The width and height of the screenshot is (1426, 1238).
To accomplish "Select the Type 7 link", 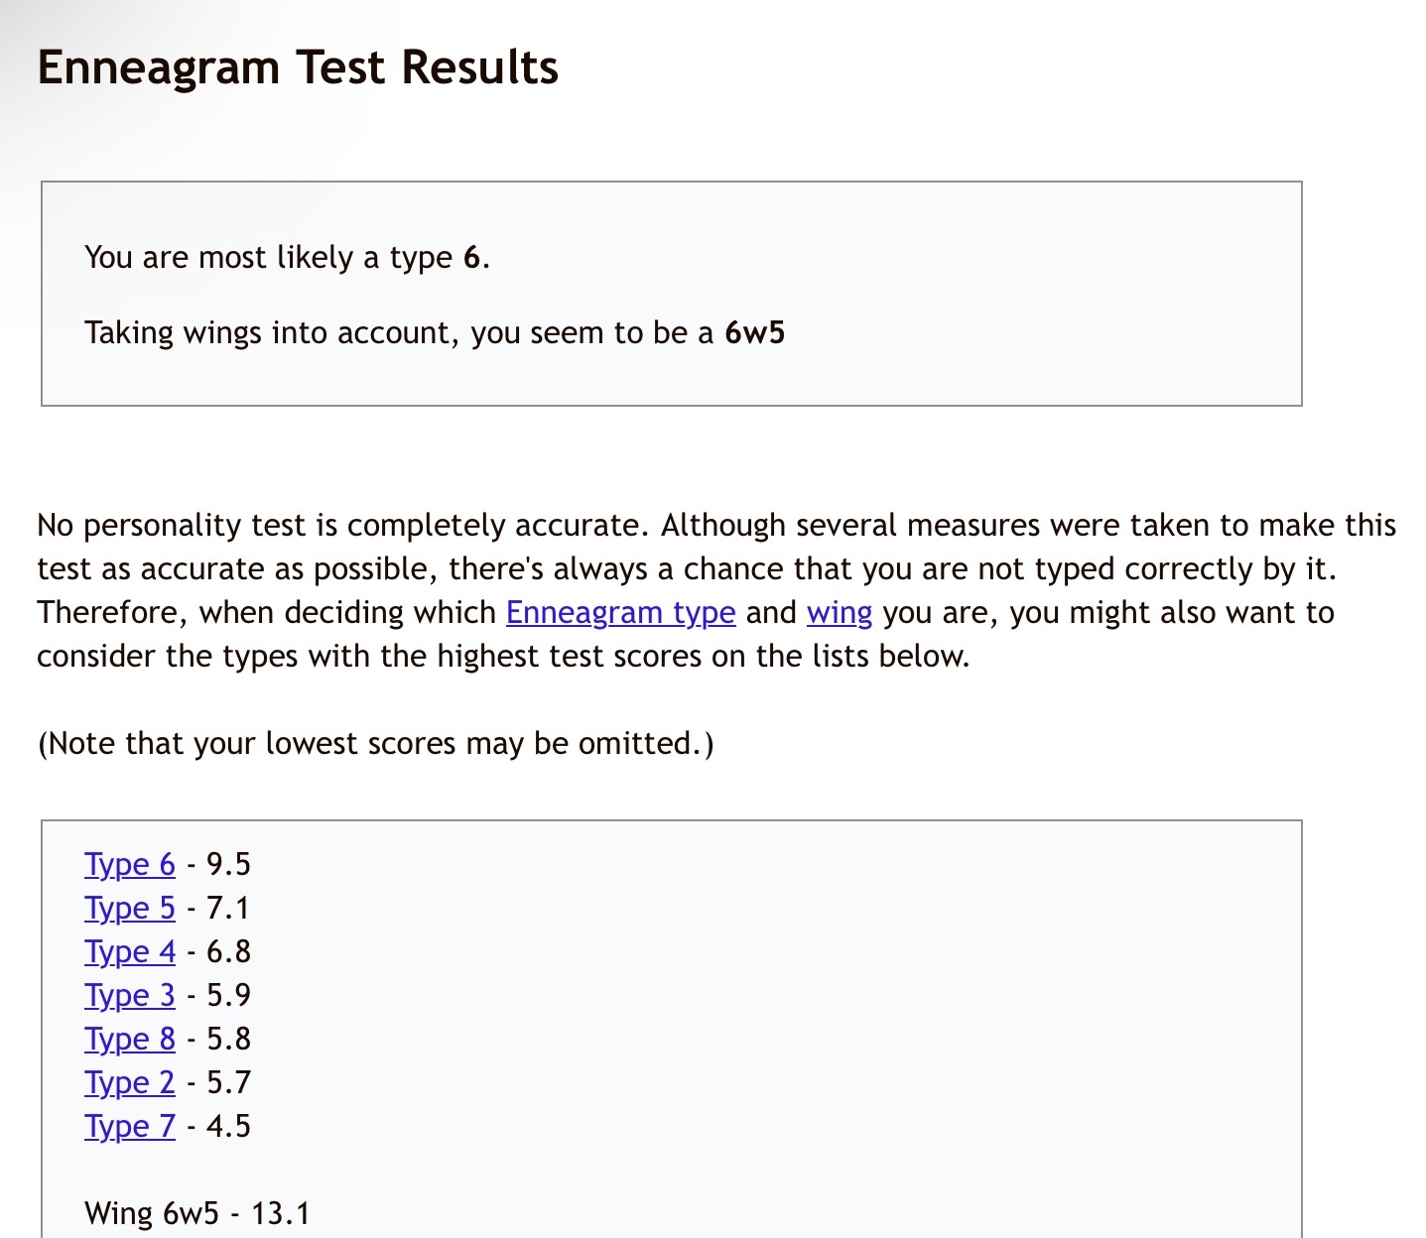I will pos(130,1127).
